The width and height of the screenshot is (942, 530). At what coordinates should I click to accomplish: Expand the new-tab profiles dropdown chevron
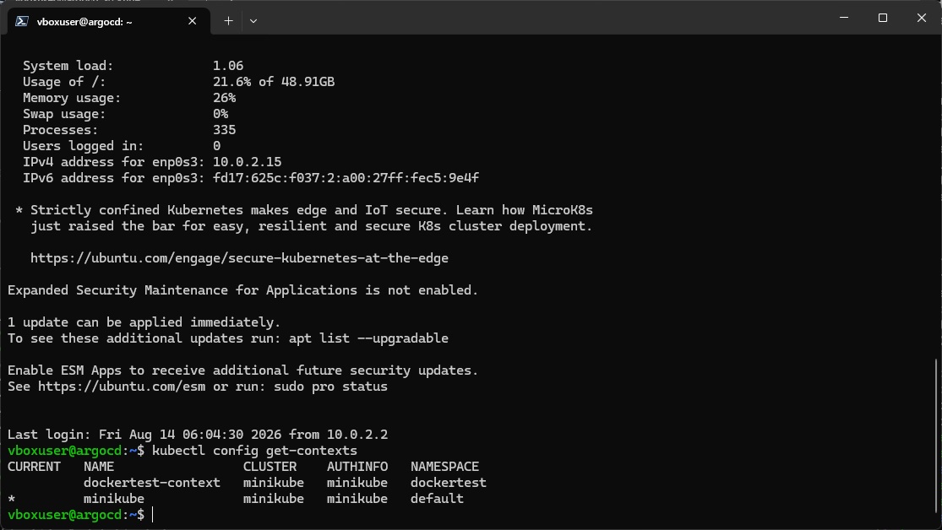253,21
